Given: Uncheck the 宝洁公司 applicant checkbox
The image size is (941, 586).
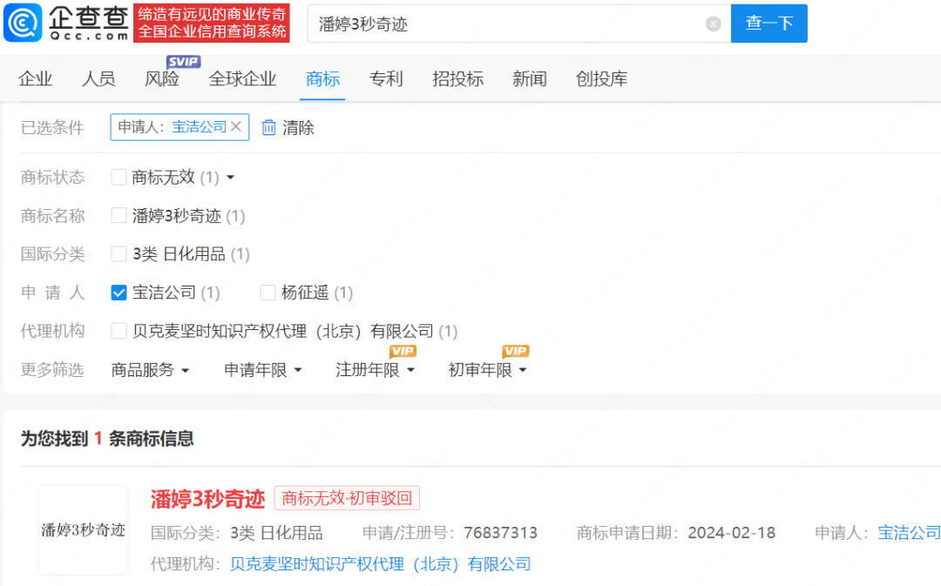Looking at the screenshot, I should coord(118,293).
